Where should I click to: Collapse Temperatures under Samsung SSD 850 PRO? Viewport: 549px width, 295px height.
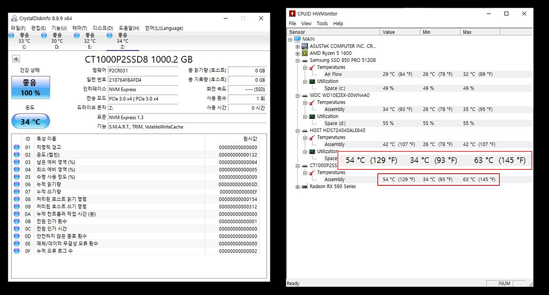tap(305, 67)
